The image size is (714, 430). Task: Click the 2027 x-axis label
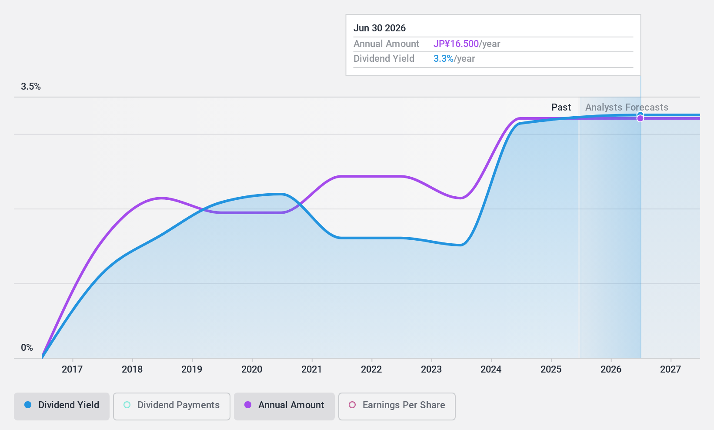click(x=671, y=370)
